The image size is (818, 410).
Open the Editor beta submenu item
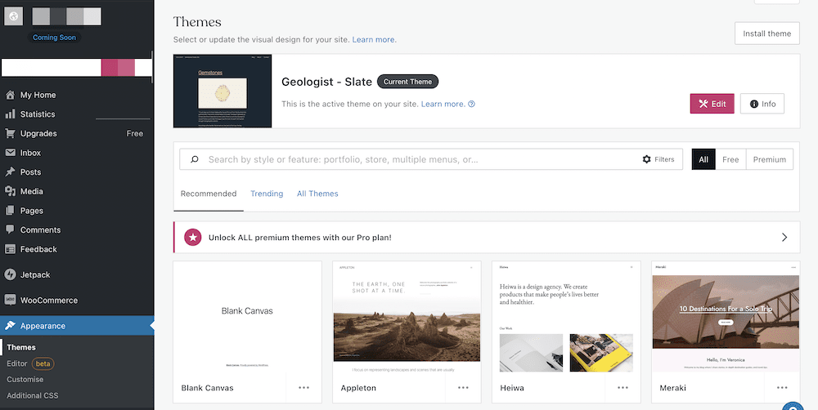point(30,363)
